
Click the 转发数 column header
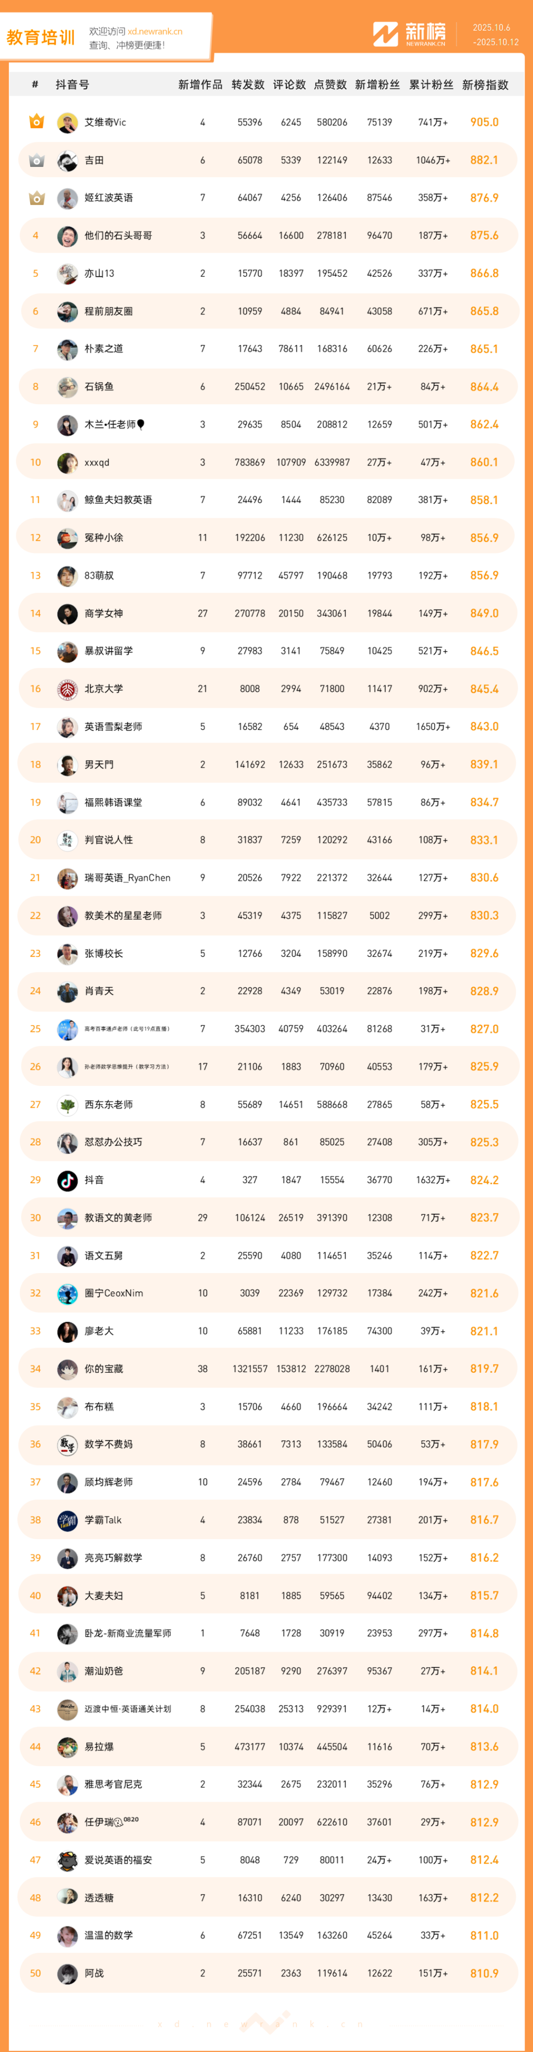tap(248, 84)
